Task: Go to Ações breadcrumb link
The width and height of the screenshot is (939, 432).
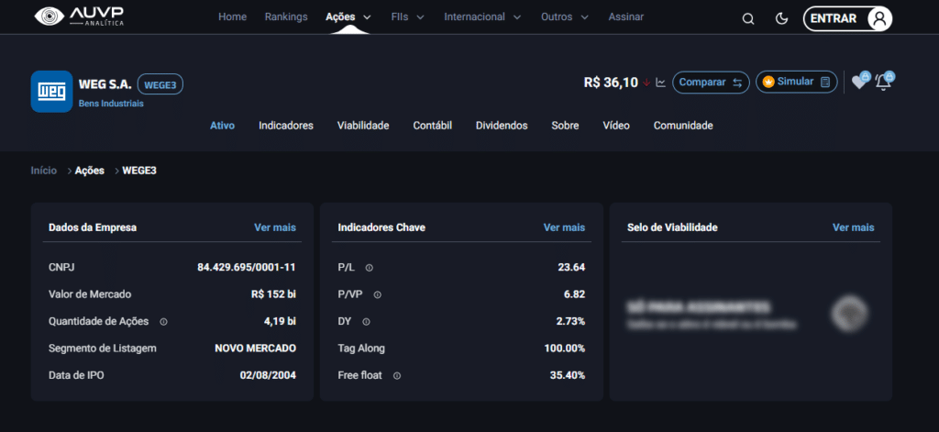Action: pyautogui.click(x=90, y=171)
